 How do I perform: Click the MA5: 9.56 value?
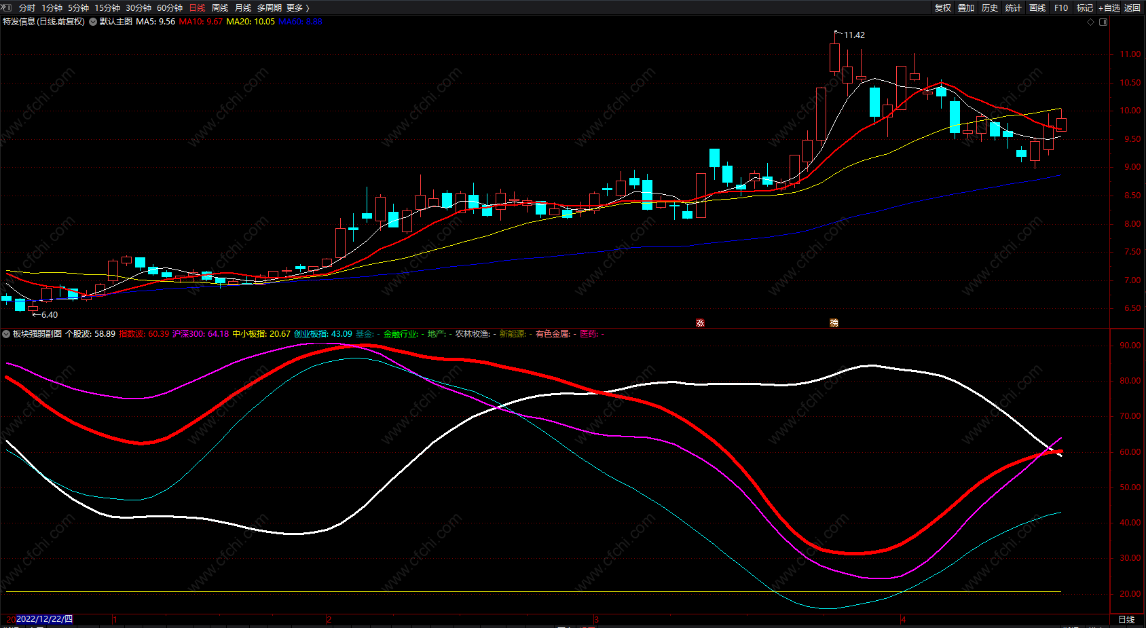(155, 22)
